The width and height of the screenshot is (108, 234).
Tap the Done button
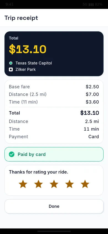(x=54, y=206)
